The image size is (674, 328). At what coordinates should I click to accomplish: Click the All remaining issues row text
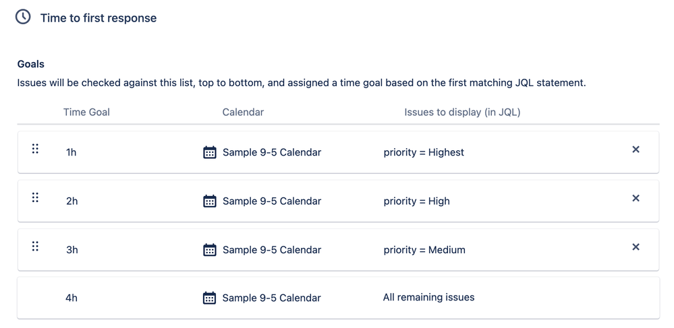(x=428, y=297)
